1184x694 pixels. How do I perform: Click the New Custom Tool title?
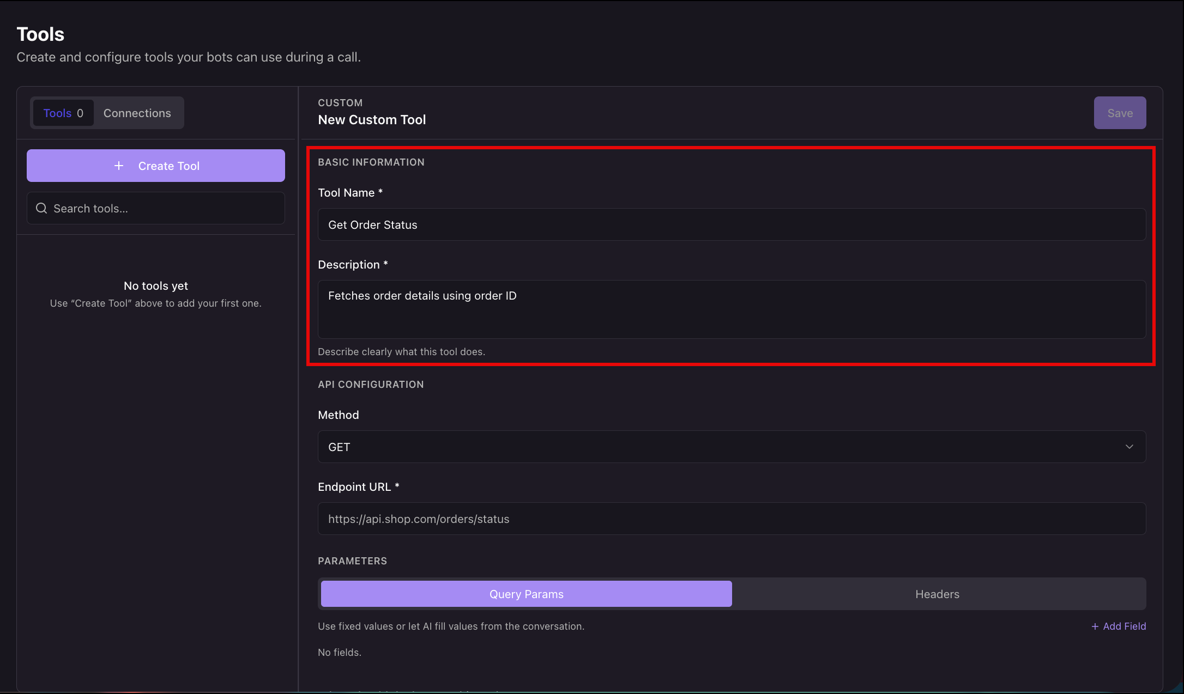click(372, 120)
